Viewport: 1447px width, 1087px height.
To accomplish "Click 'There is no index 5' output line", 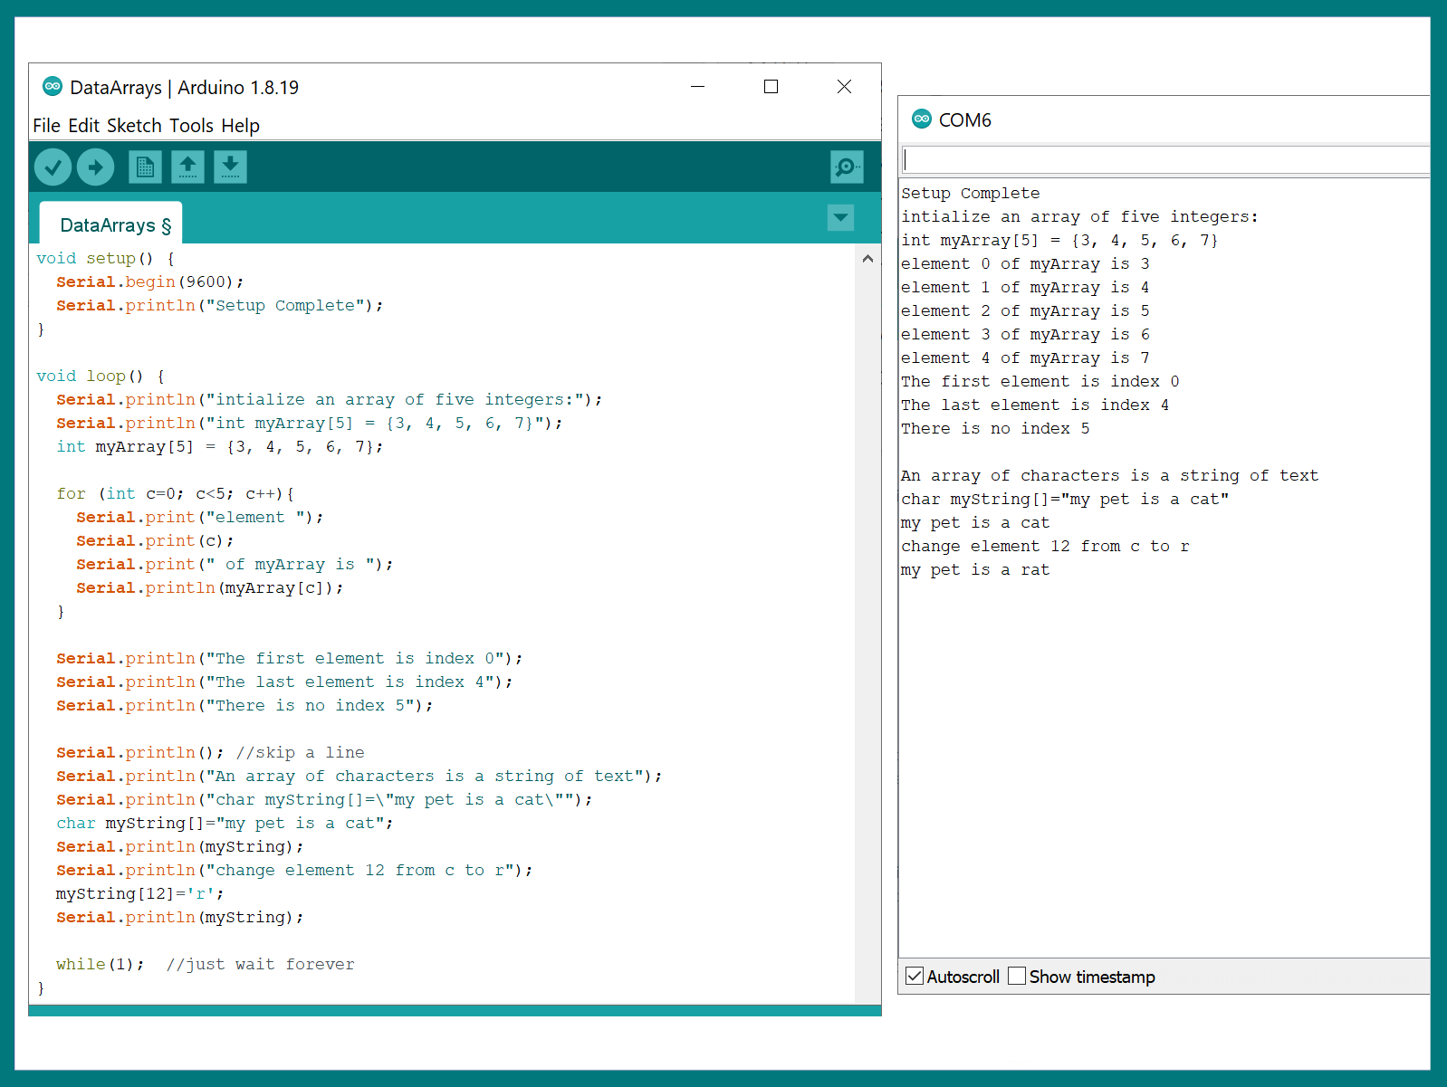I will pos(995,429).
